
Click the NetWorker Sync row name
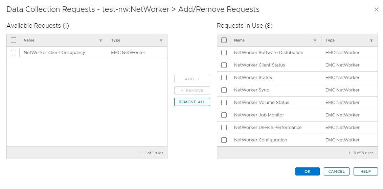point(251,90)
